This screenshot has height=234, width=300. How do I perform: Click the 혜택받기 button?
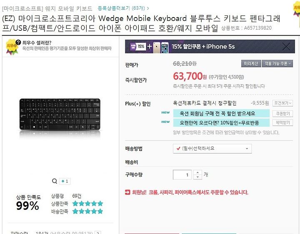point(282,123)
